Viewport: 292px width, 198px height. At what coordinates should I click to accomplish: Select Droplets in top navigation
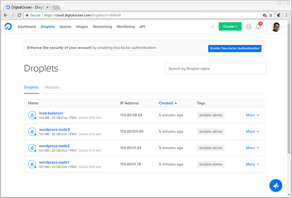point(48,27)
